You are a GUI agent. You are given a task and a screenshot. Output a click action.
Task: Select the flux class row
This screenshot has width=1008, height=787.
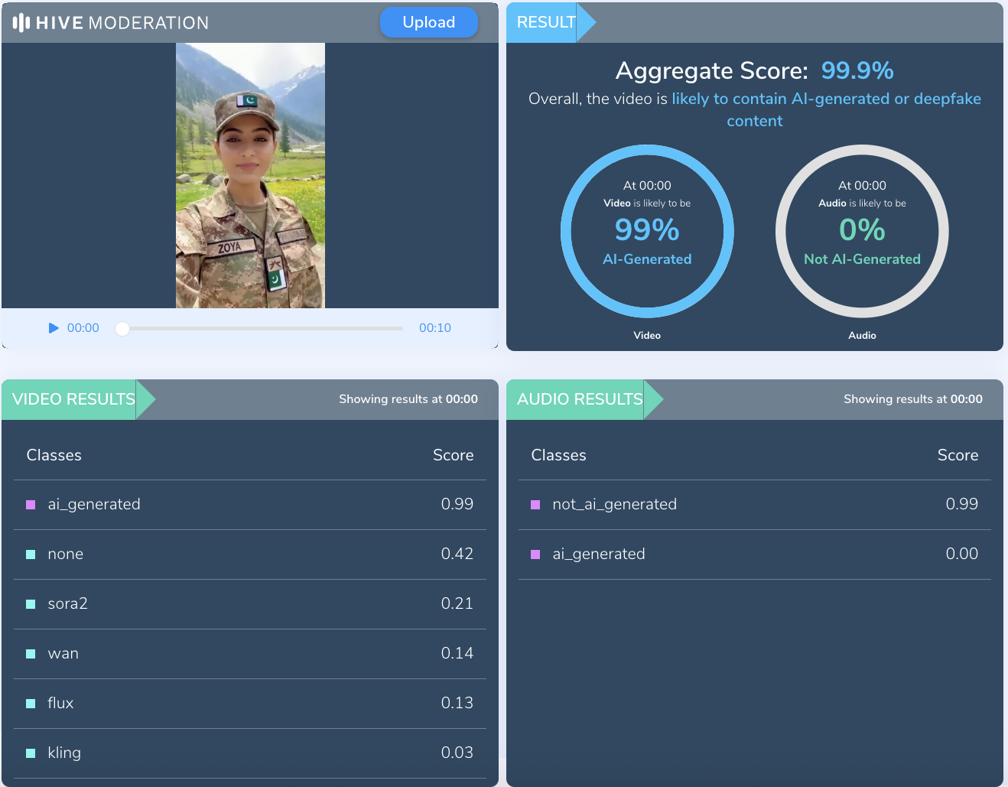tap(249, 704)
